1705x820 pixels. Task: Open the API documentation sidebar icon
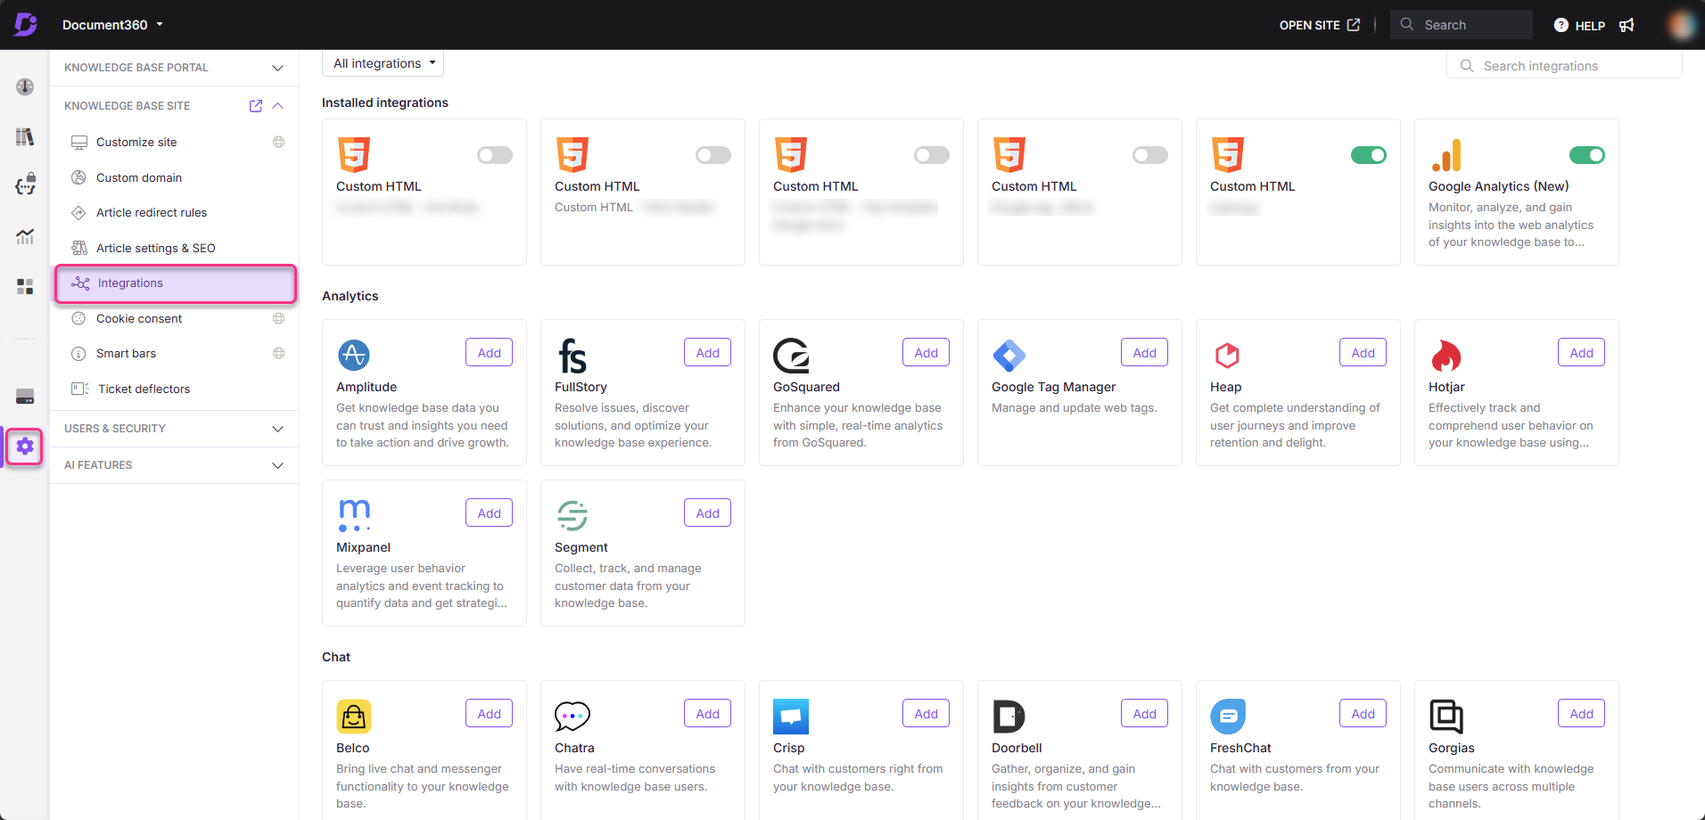pyautogui.click(x=24, y=184)
